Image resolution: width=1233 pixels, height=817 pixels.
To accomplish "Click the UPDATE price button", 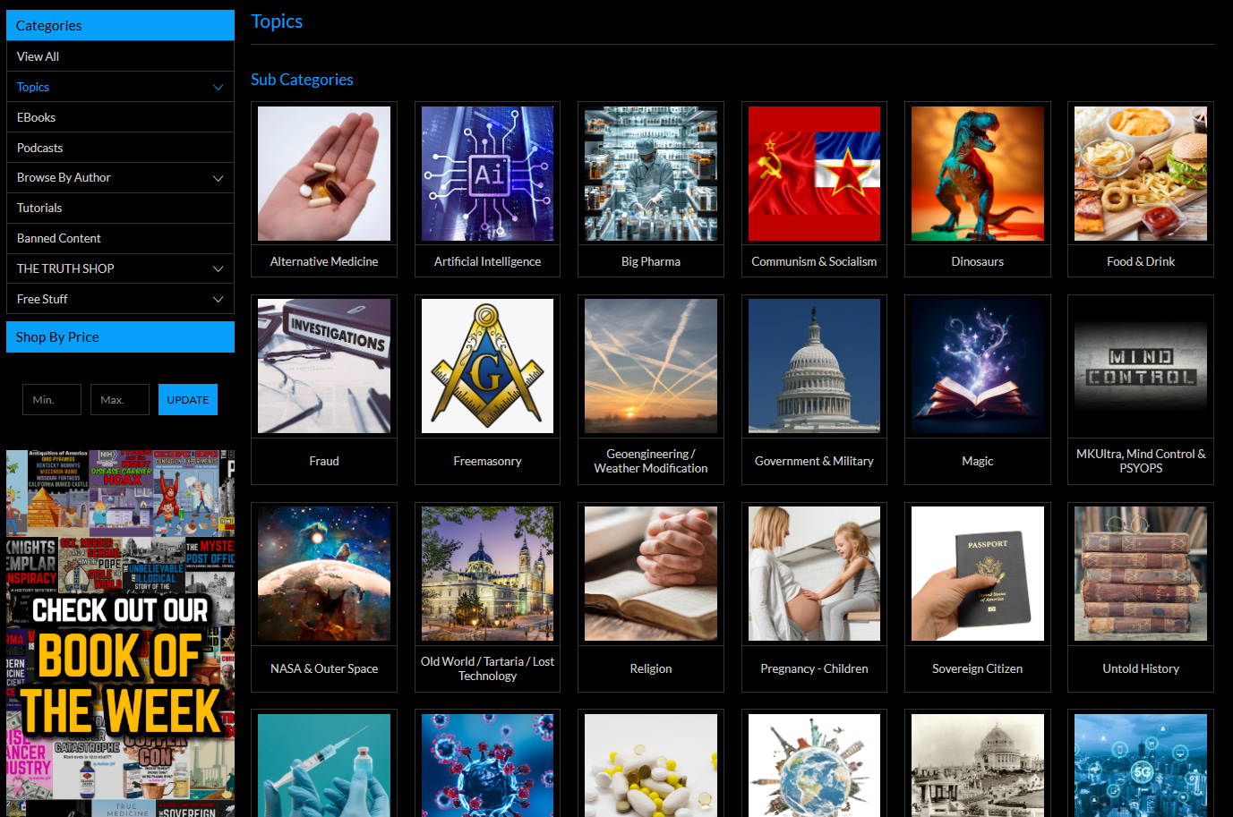I will 188,400.
